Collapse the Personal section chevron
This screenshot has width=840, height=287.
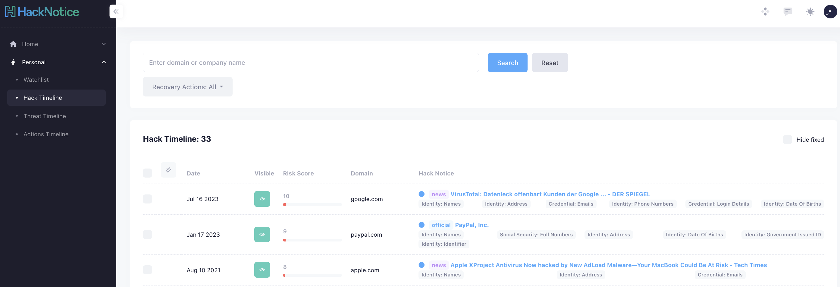click(x=104, y=62)
